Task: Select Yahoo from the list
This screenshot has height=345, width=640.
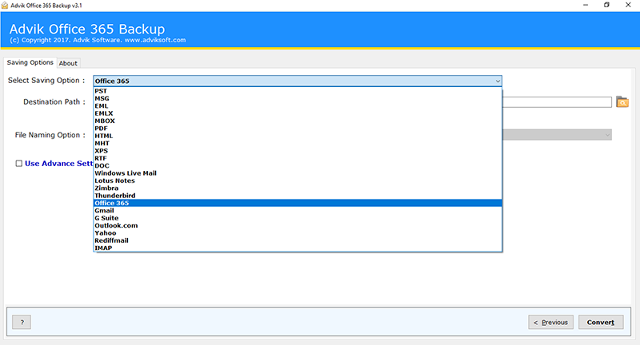Action: point(298,232)
